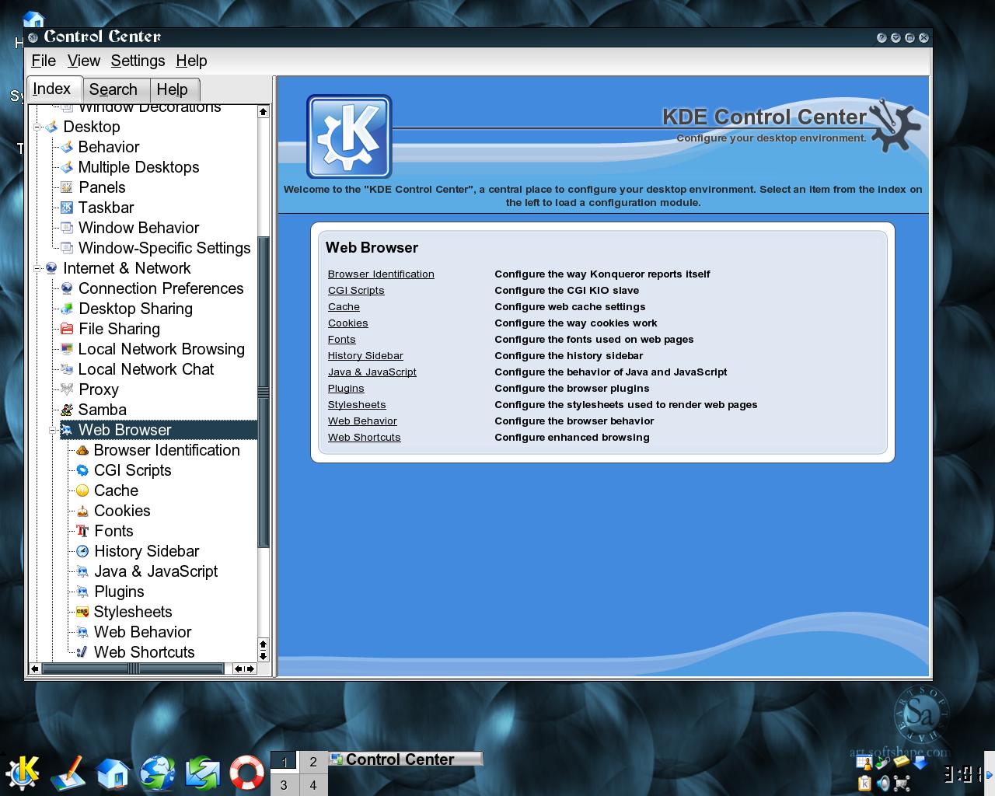Click the History Sidebar clock icon

pos(82,551)
